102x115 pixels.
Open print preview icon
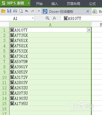pos(21,11)
